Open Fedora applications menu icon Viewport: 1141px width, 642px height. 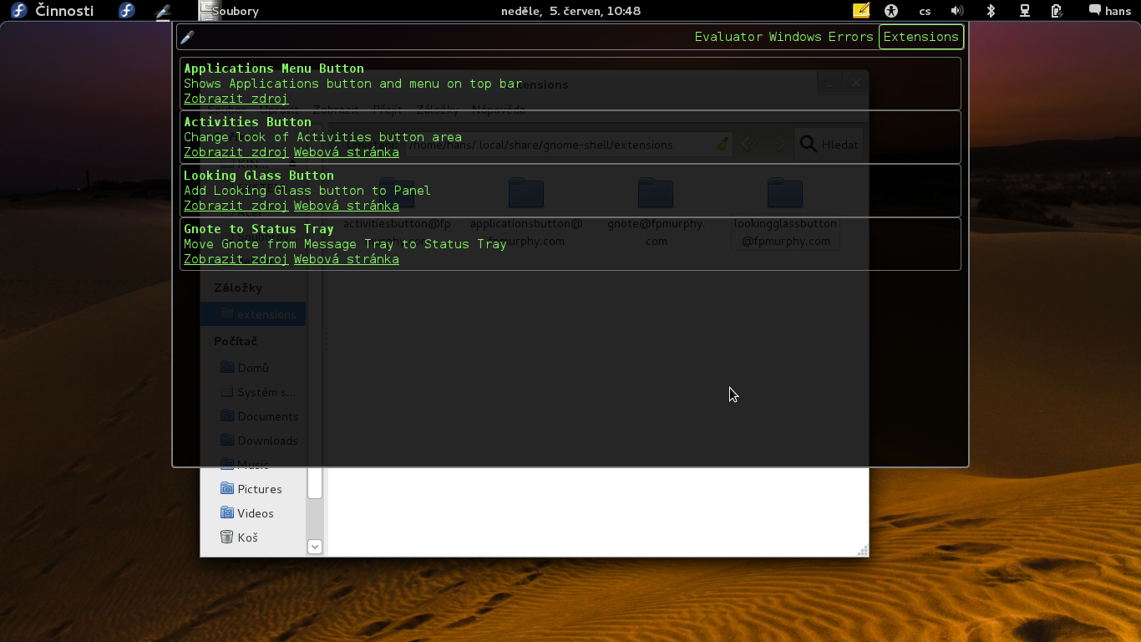126,11
